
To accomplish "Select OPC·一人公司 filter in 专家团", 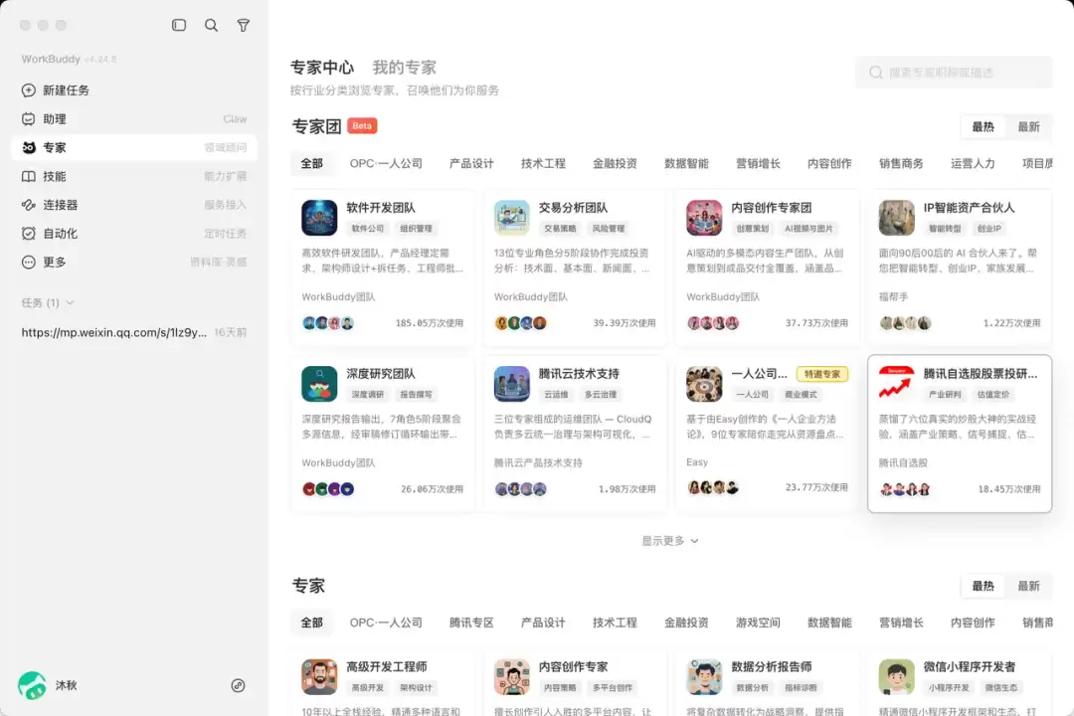I will click(386, 164).
